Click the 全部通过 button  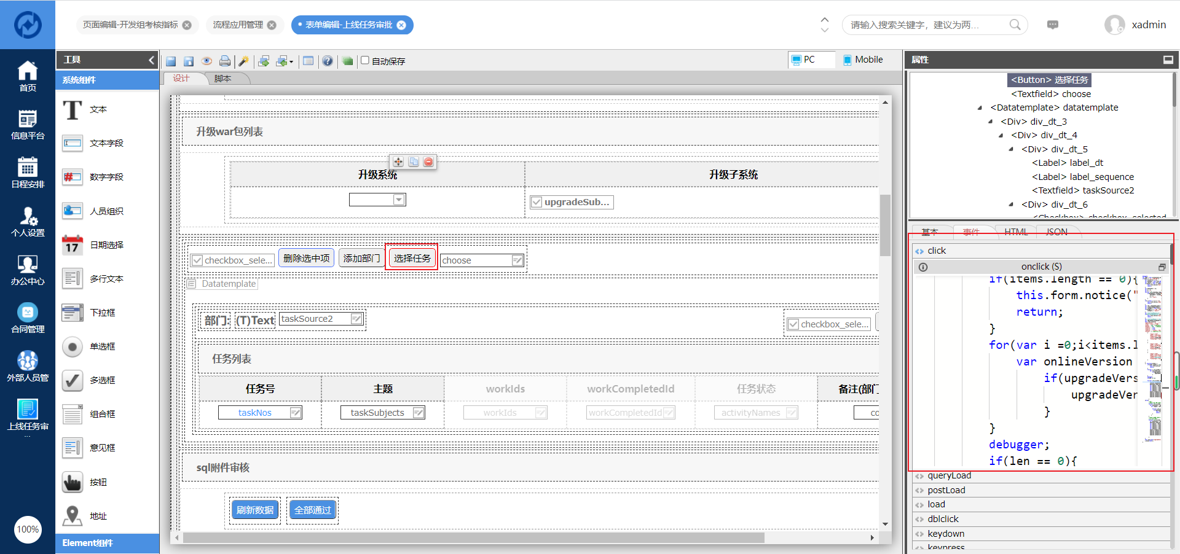pyautogui.click(x=312, y=510)
